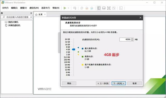
Task: Click the yellow minimum memory marker
Action: tap(78, 55)
